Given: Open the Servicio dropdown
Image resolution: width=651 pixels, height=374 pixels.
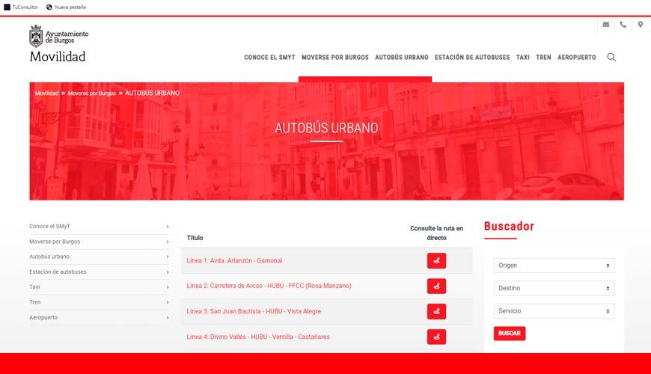Looking at the screenshot, I should click(554, 311).
